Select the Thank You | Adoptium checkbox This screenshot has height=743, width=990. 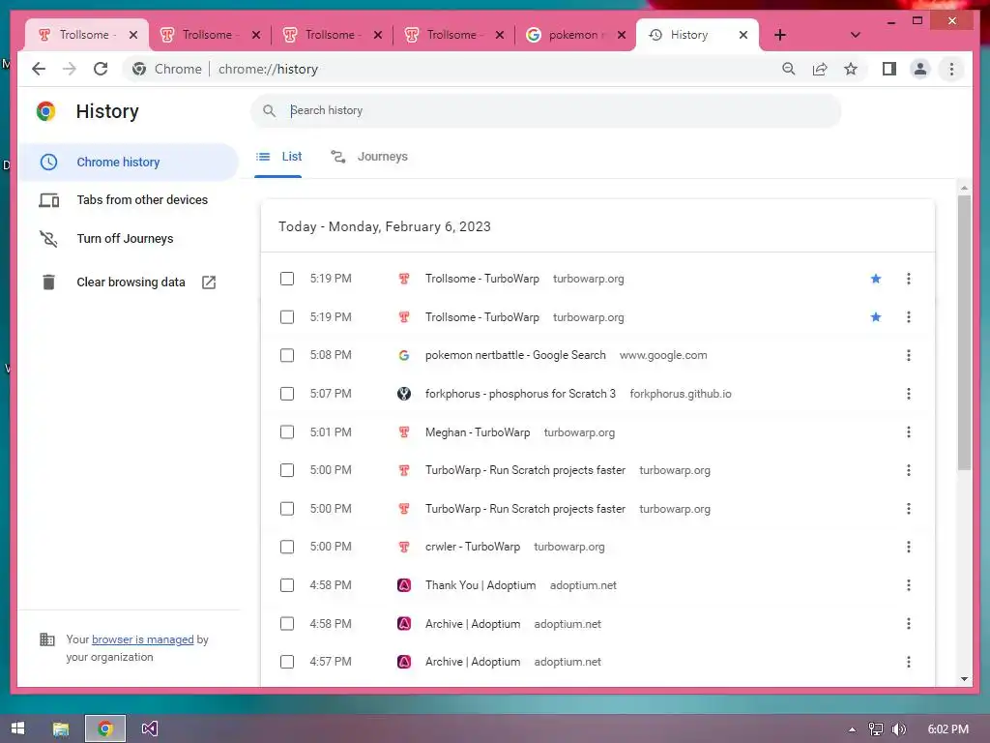coord(287,585)
